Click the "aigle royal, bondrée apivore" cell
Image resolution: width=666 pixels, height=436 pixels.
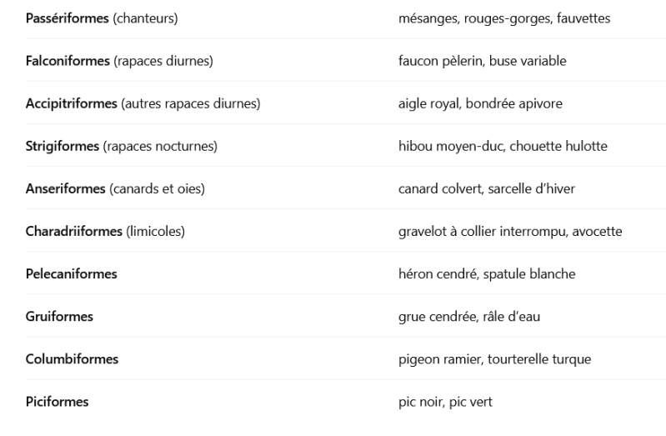[480, 103]
